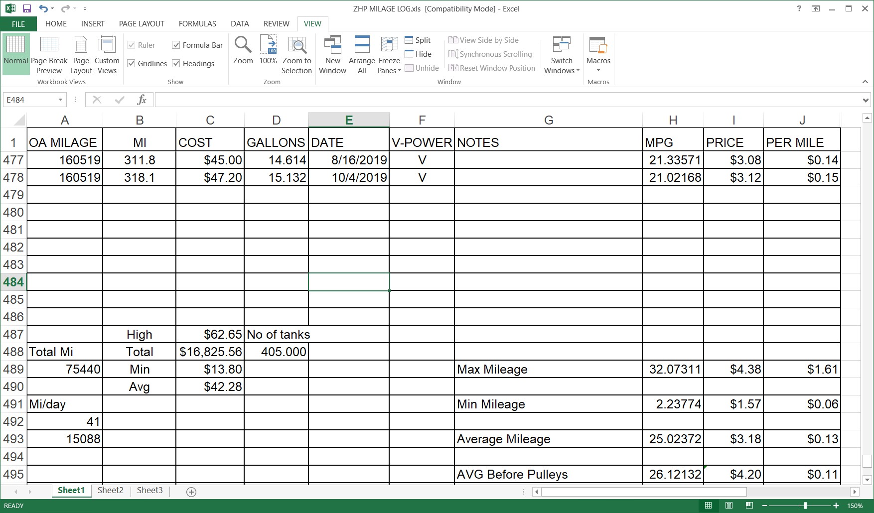This screenshot has width=874, height=513.
Task: Adjust the zoom slider handle
Action: coord(805,506)
